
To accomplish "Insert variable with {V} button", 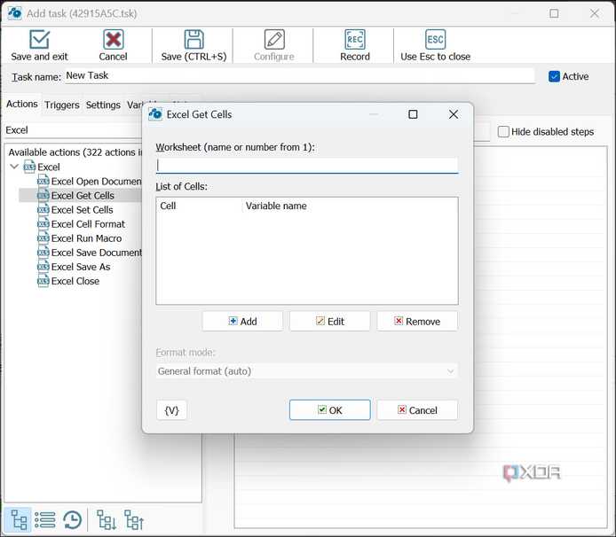I will tap(171, 410).
